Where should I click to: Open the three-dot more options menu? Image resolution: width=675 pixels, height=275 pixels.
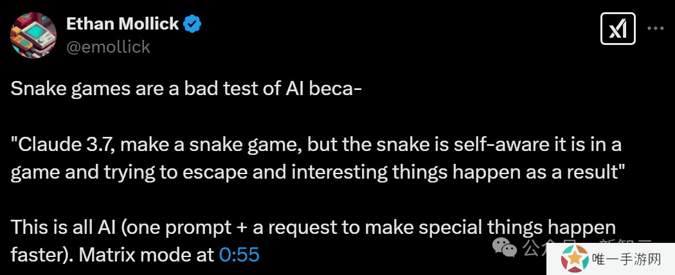tap(655, 28)
